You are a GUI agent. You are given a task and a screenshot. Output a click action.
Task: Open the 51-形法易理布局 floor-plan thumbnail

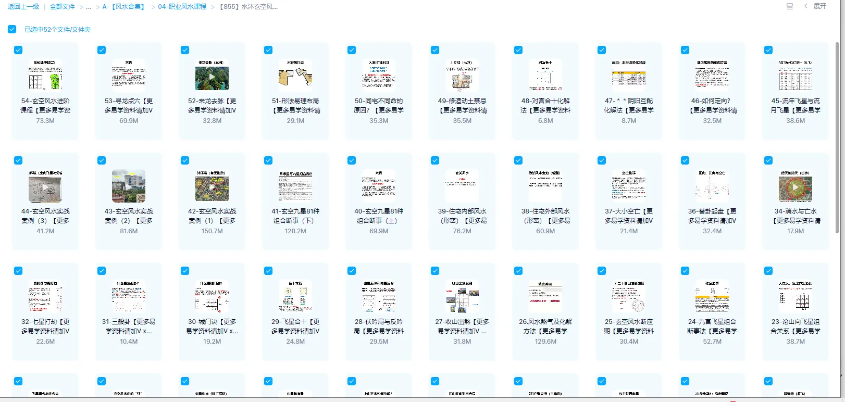click(295, 76)
